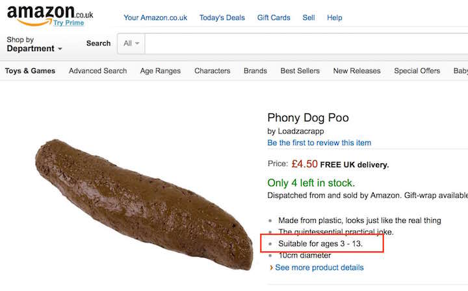Open New Releases
This screenshot has width=468, height=291.
[x=357, y=71]
